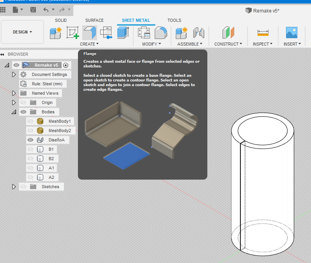The image size is (311, 263).
Task: Switch to the TOOLS tab
Action: (x=174, y=20)
